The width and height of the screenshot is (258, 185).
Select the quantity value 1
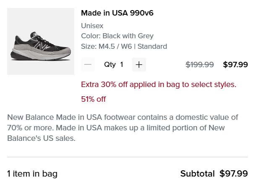(x=122, y=64)
